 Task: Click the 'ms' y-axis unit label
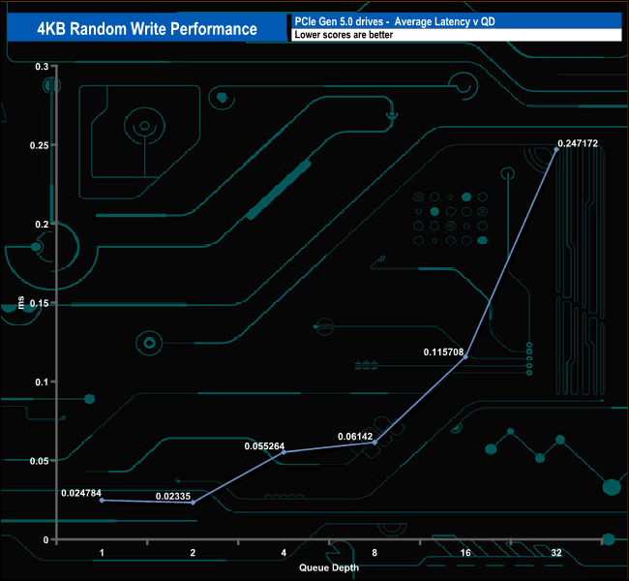tap(21, 302)
